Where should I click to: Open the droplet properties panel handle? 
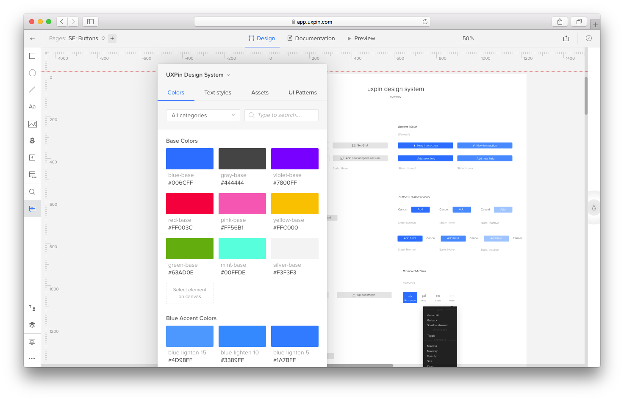click(594, 207)
